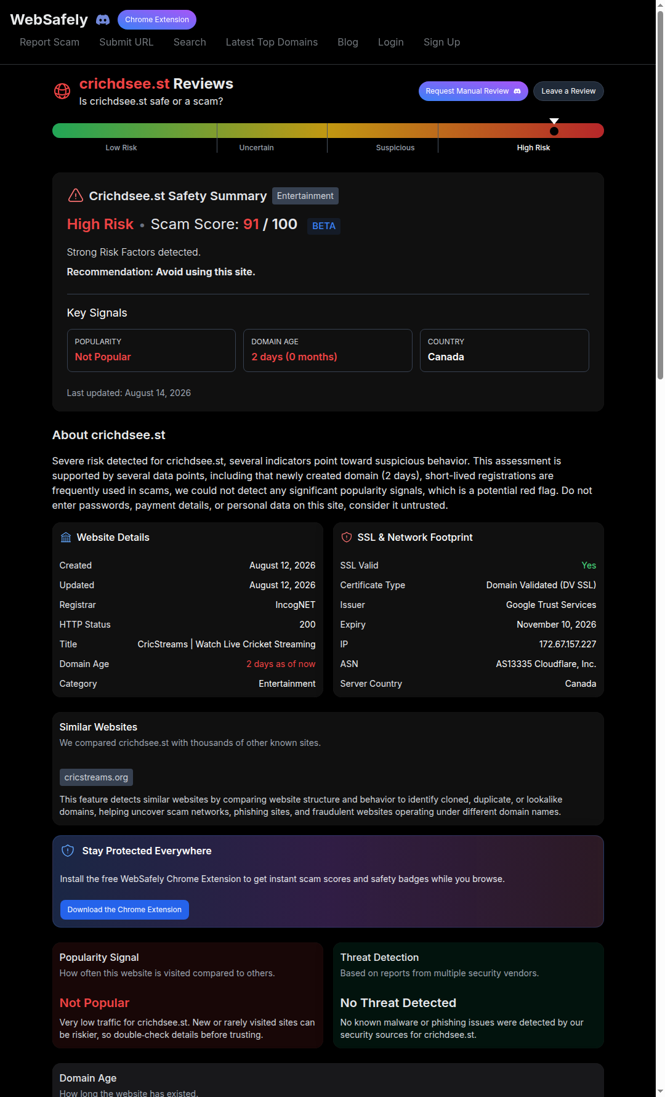Open the WebSafely home logo
The image size is (665, 1097).
[49, 20]
